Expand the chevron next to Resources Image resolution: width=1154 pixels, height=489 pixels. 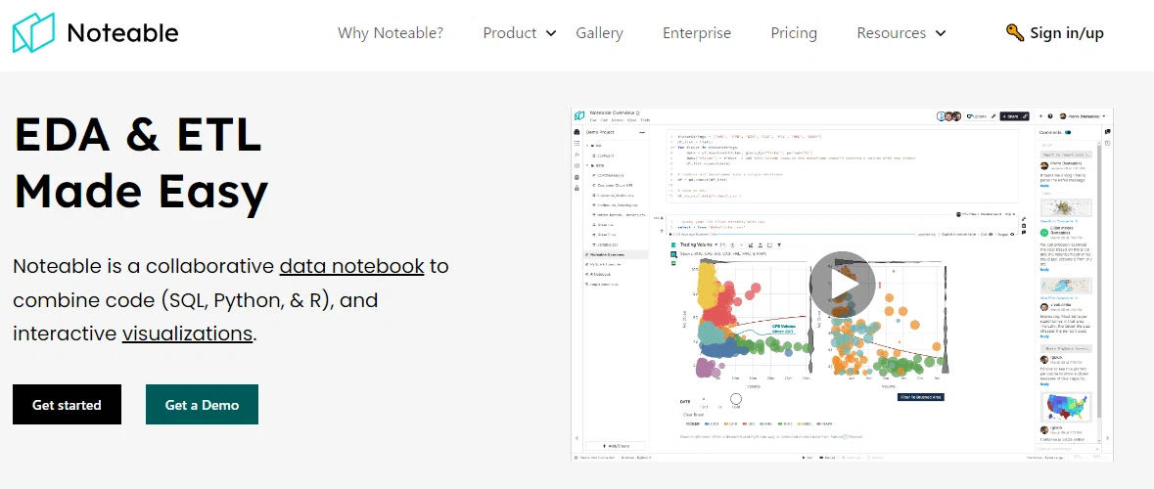click(940, 34)
